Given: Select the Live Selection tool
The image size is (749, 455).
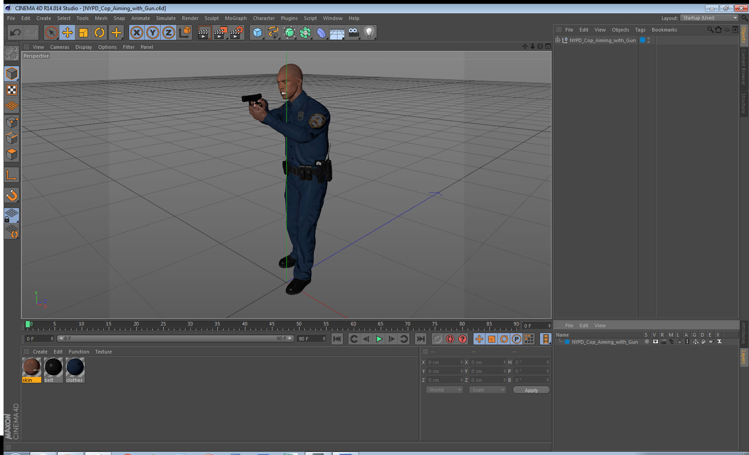Looking at the screenshot, I should 51,32.
